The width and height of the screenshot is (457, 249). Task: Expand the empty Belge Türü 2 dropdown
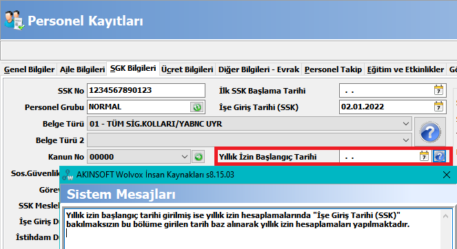click(406, 140)
